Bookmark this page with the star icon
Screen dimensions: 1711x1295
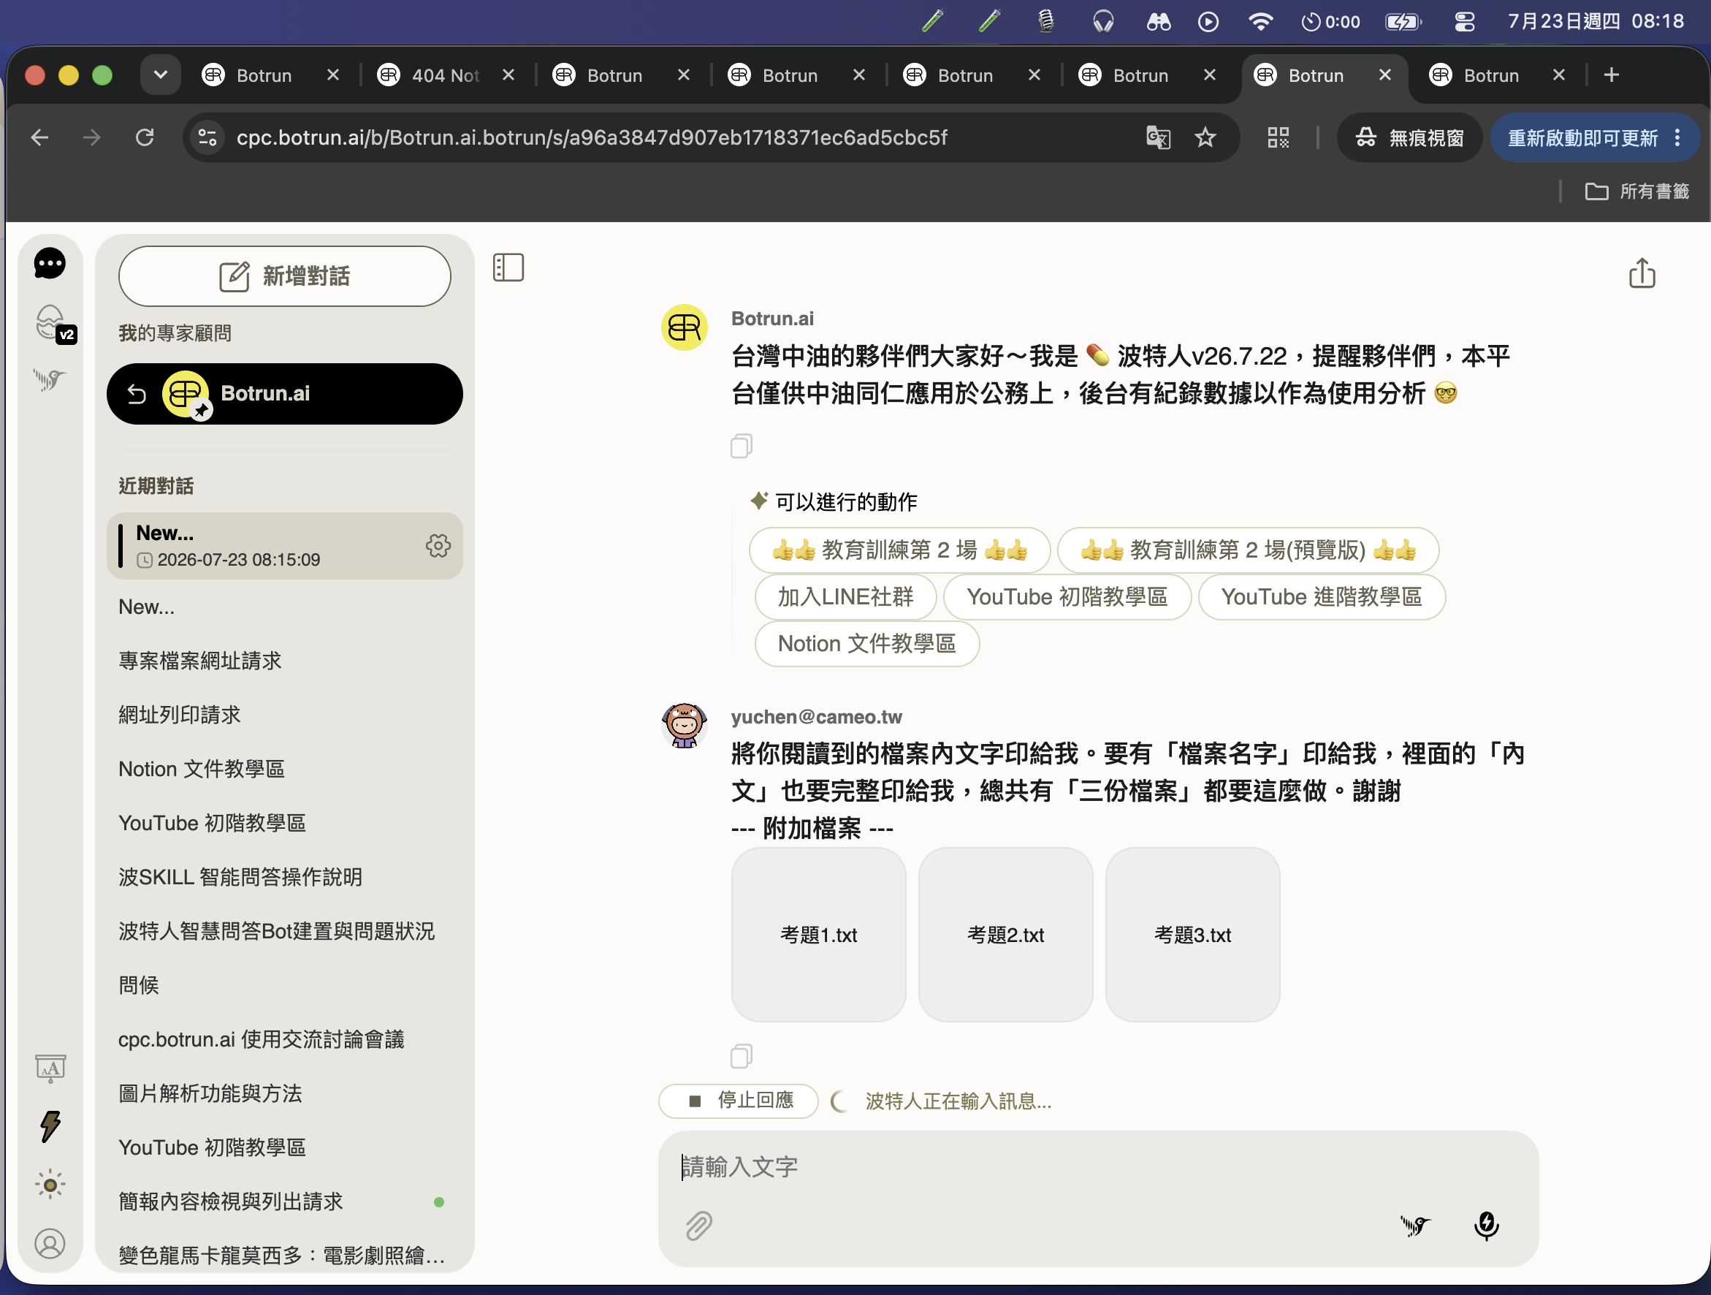[1205, 137]
